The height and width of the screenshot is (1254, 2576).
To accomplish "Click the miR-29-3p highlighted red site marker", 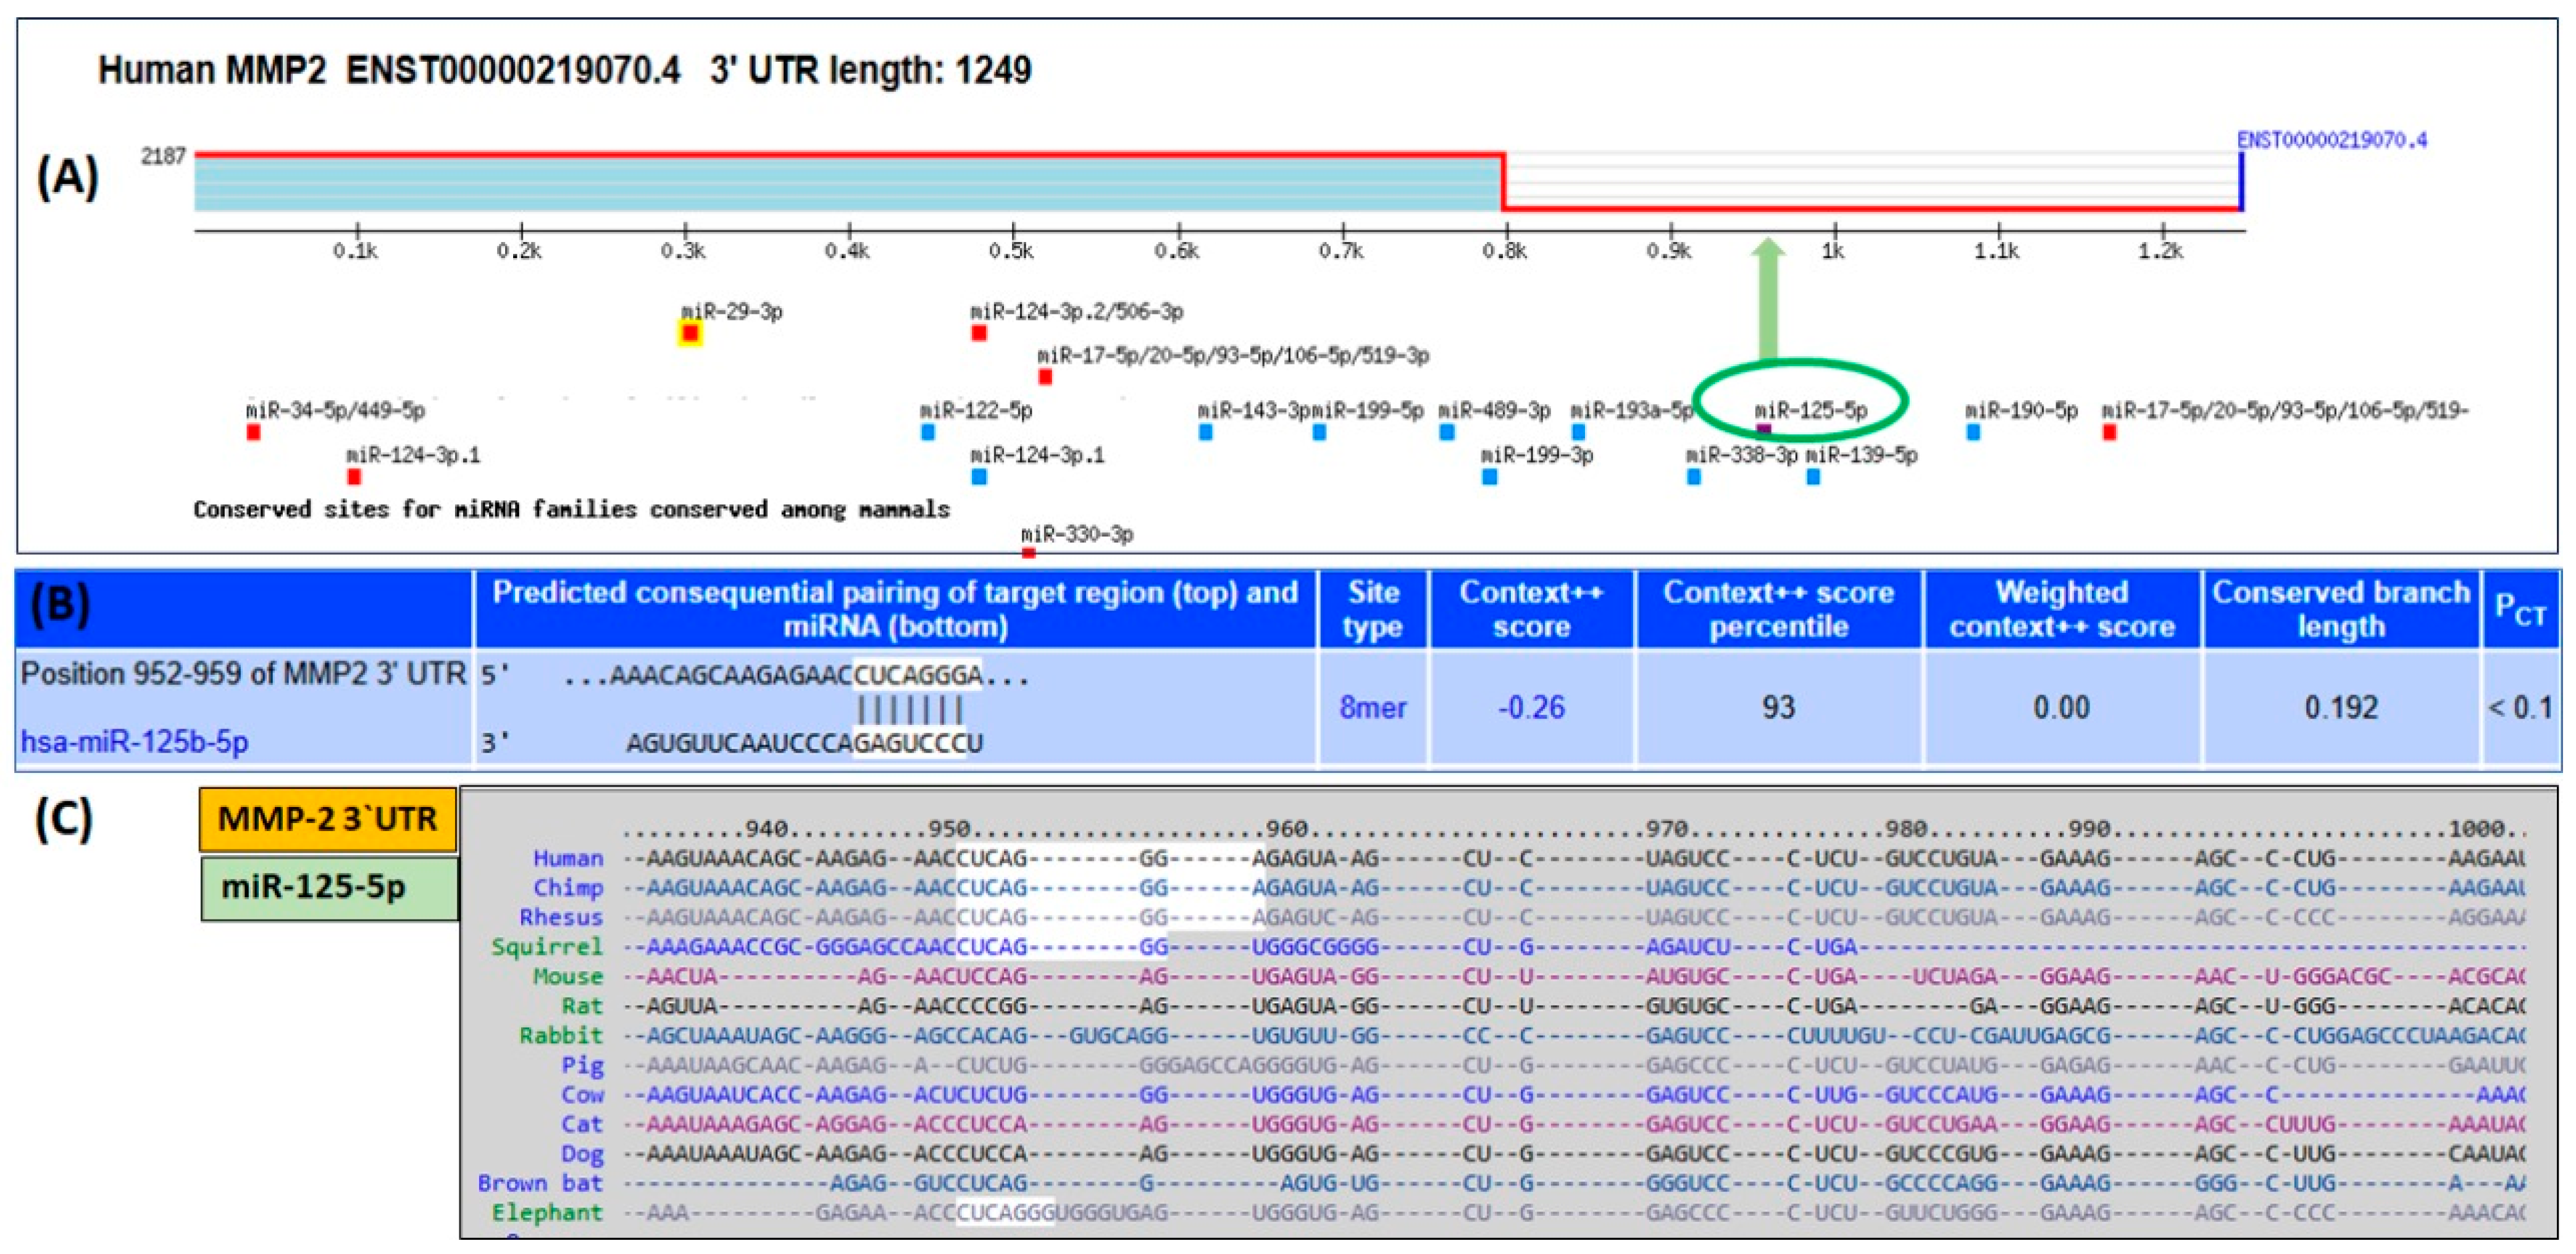I will click(x=690, y=333).
